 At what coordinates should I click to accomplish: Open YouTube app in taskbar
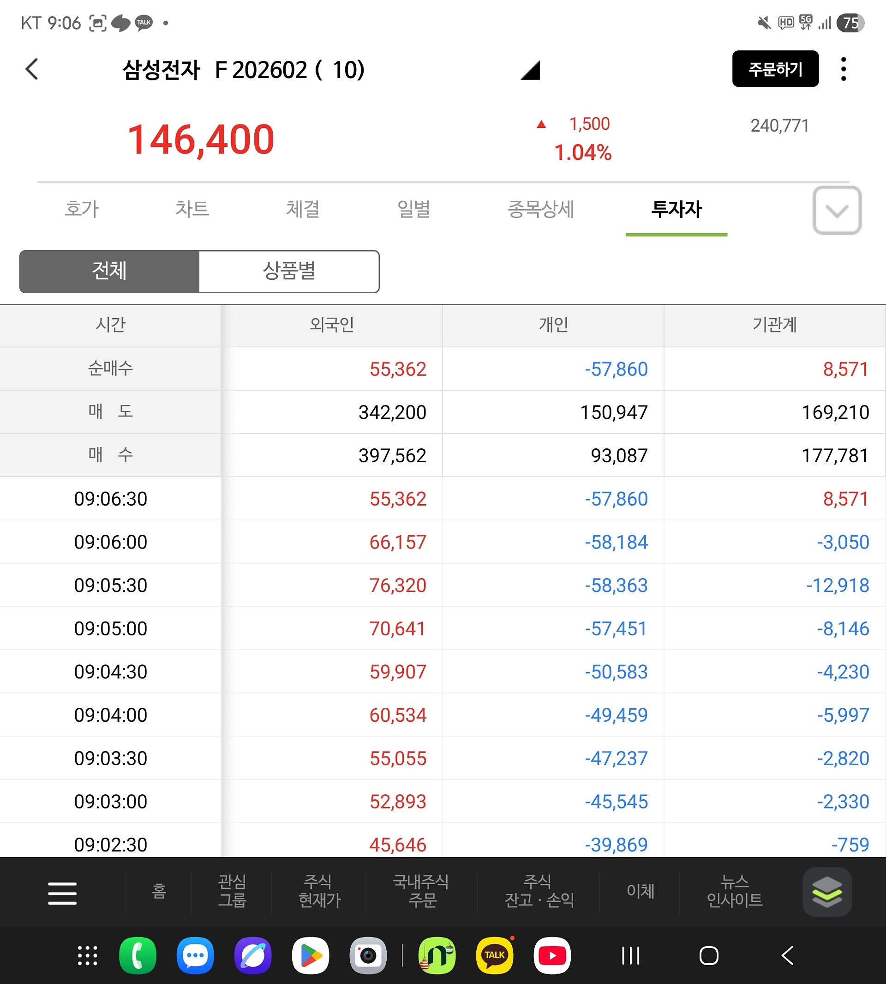tap(552, 955)
